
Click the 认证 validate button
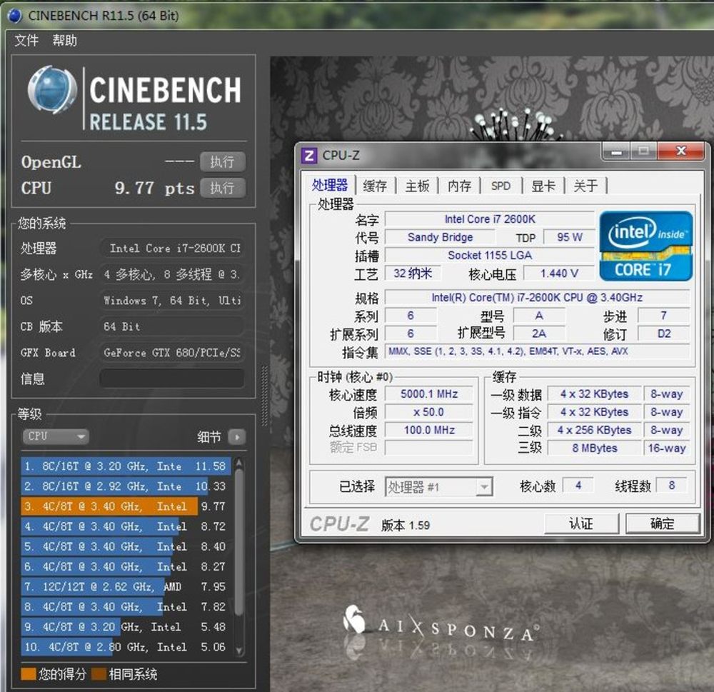580,523
